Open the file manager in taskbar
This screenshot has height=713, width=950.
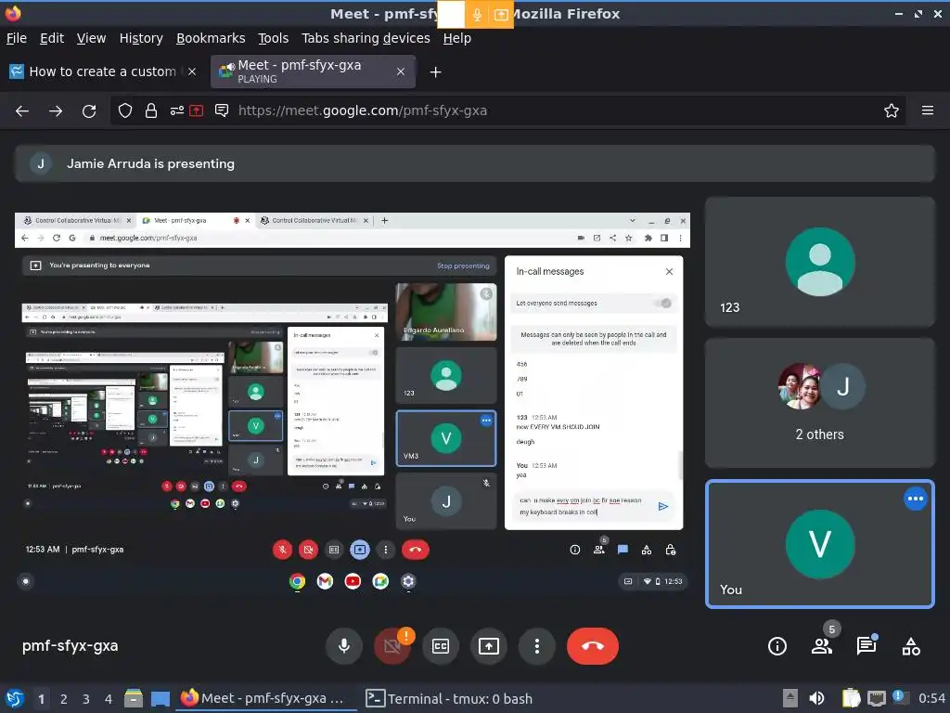point(134,699)
